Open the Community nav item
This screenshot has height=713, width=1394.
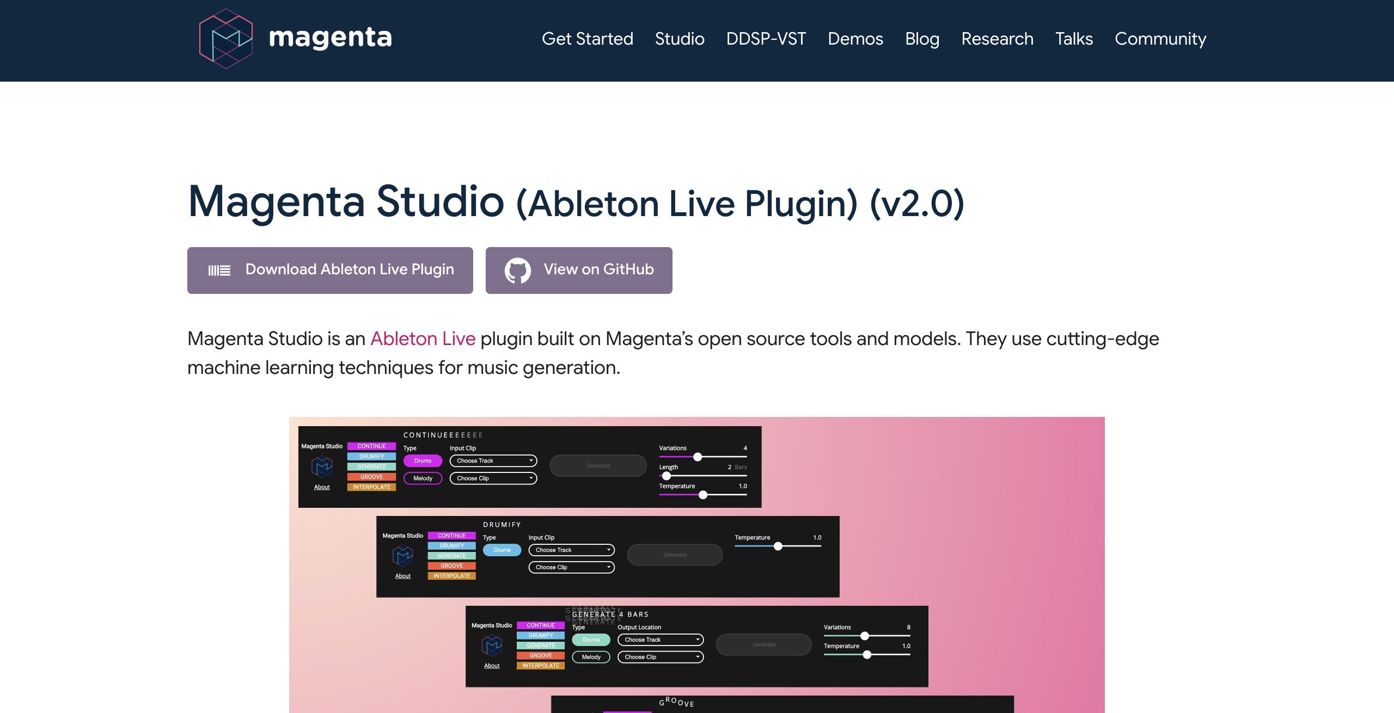[x=1160, y=39]
